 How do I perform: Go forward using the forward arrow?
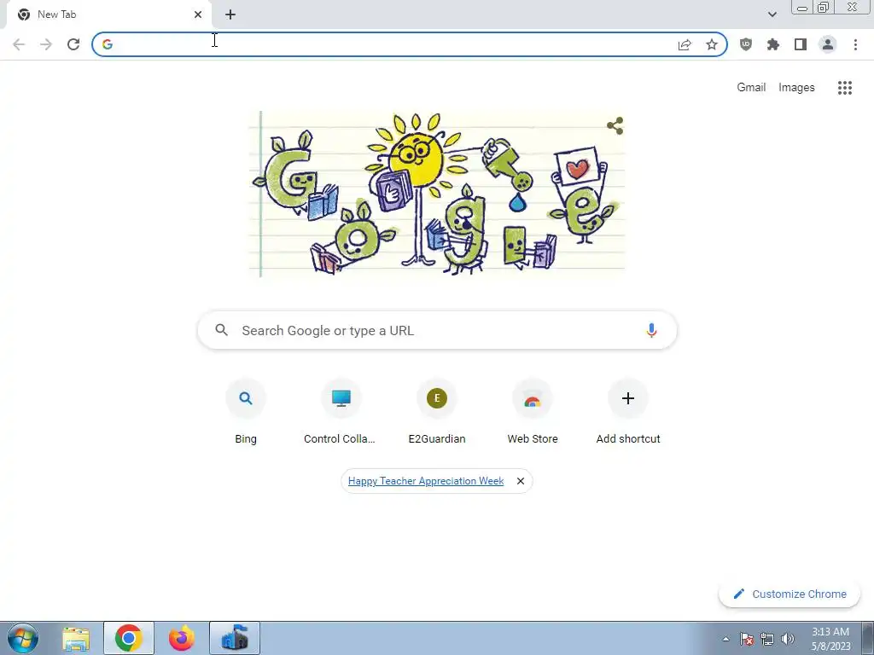click(x=46, y=44)
